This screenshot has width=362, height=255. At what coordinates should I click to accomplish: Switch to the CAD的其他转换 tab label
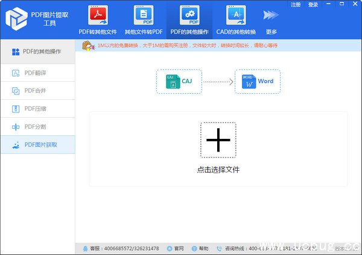[236, 32]
